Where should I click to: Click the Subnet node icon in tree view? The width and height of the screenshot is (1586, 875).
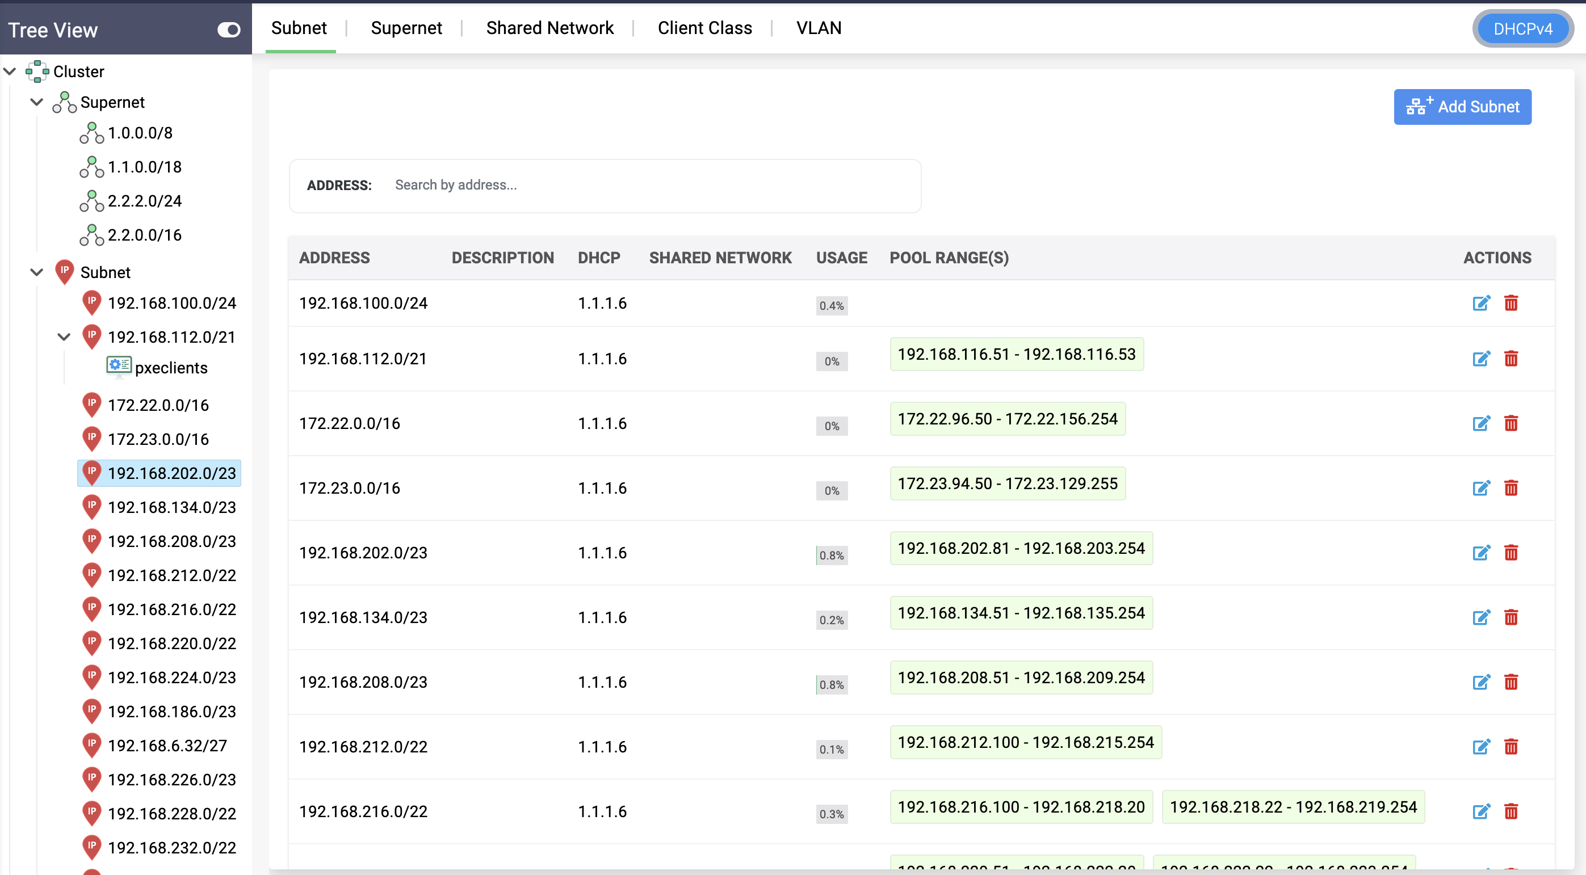65,272
